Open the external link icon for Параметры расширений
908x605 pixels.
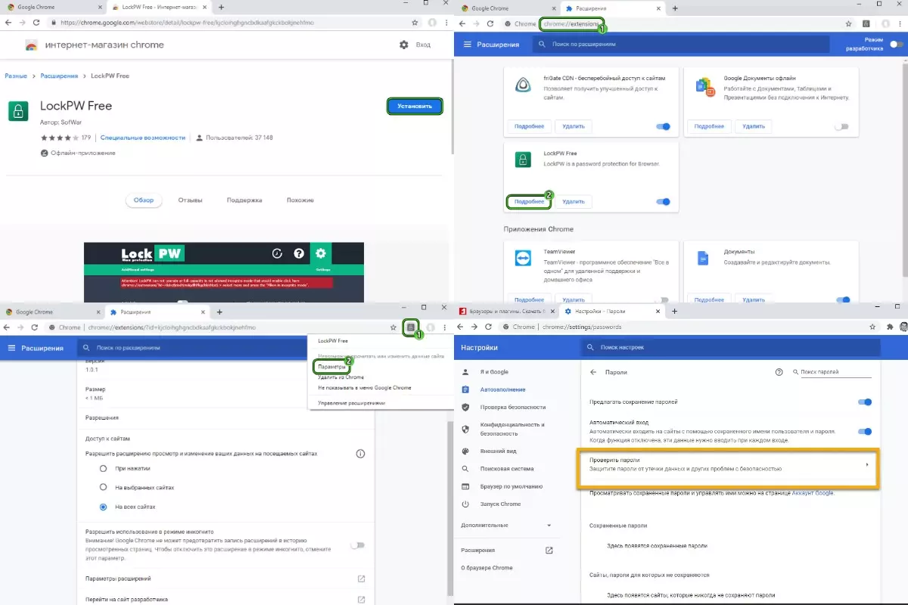(361, 579)
